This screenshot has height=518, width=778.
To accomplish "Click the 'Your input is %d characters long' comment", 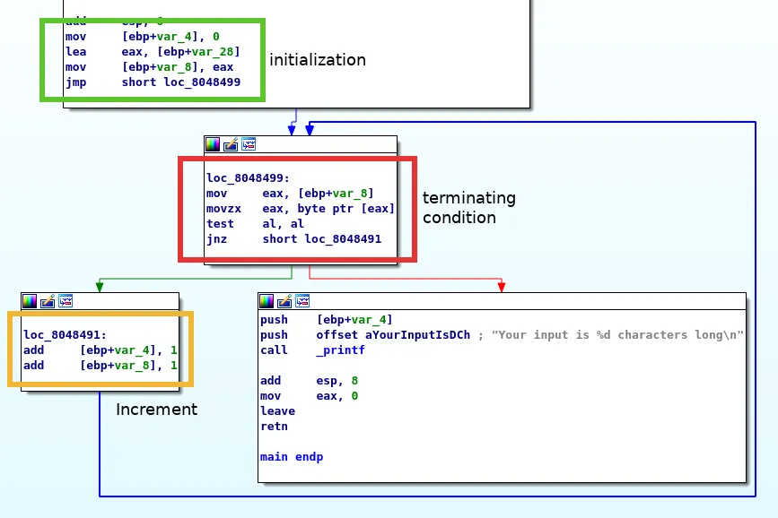I will coord(617,335).
